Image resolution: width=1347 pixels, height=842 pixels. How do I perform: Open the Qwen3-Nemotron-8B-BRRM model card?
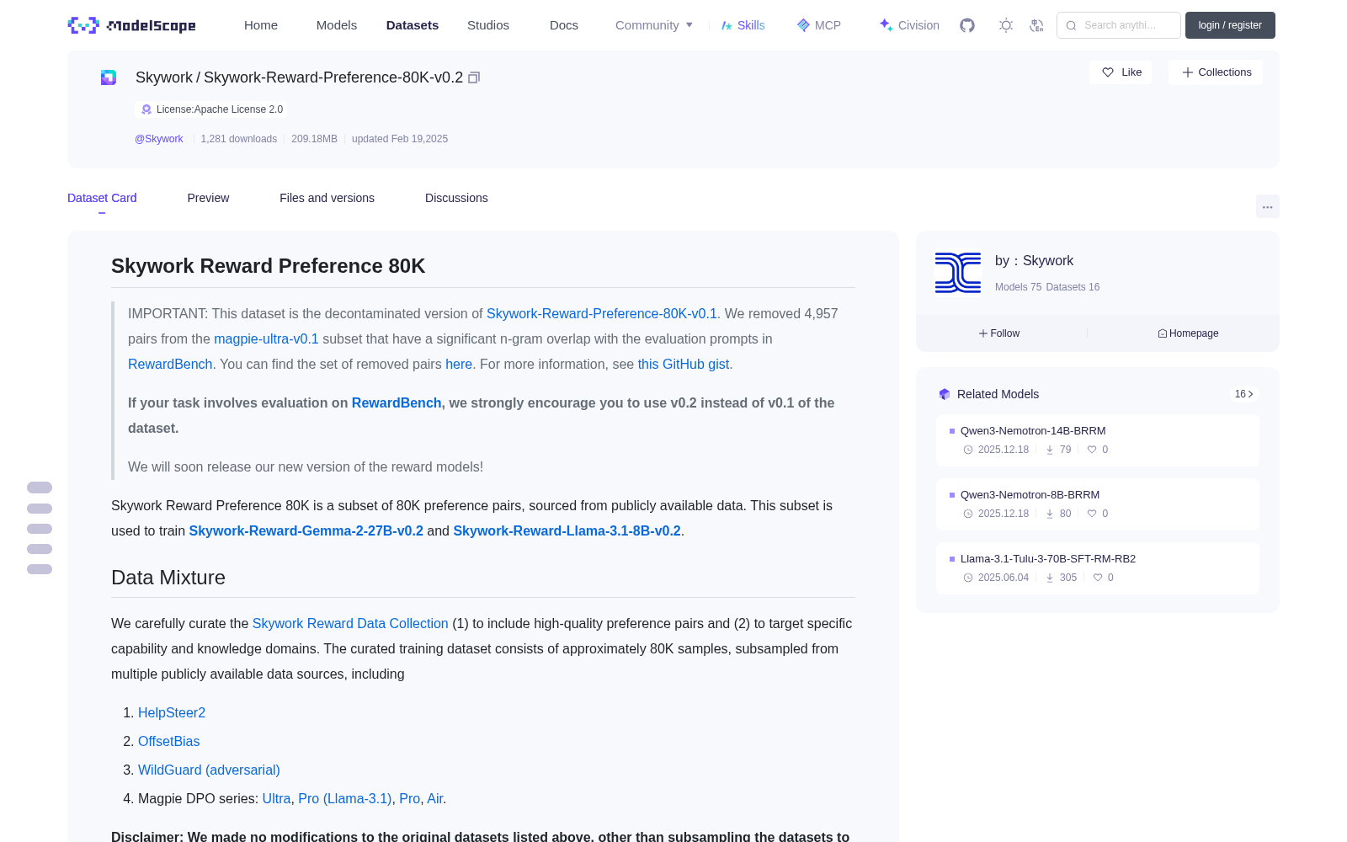click(x=1098, y=504)
